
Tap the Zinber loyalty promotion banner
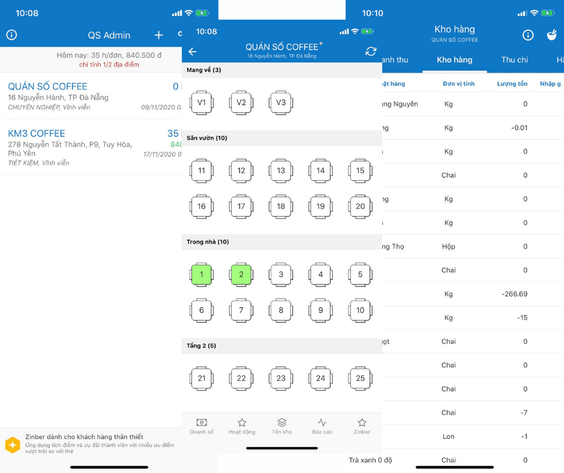pos(91,444)
